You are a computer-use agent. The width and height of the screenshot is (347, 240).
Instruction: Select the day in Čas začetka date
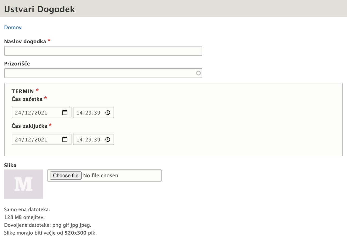point(18,113)
